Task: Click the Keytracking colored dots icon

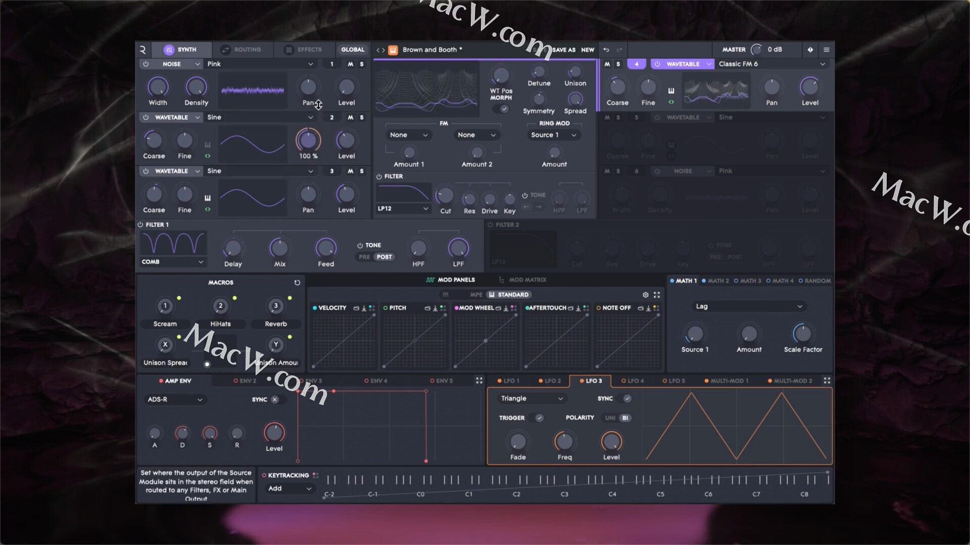Action: click(x=315, y=475)
